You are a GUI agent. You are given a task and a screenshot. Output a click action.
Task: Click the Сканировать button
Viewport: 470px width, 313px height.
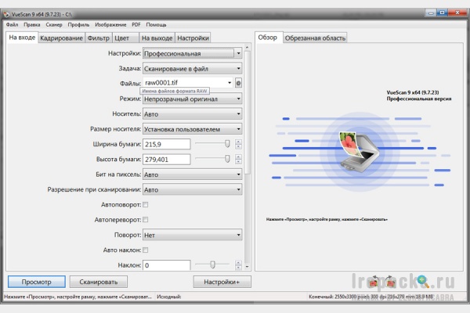click(99, 282)
